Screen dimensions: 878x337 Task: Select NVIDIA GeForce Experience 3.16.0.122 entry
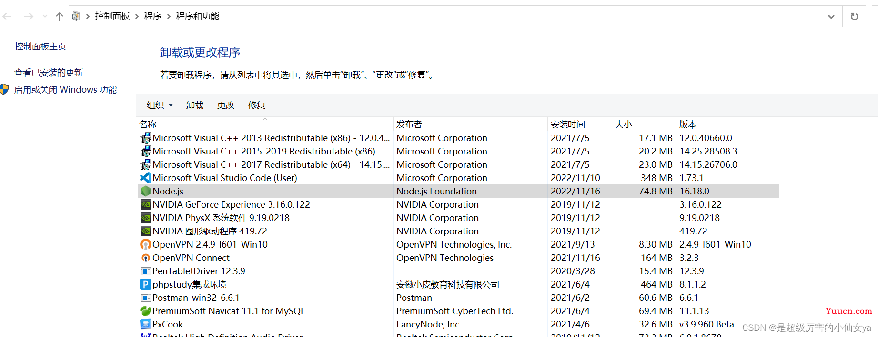pos(231,204)
